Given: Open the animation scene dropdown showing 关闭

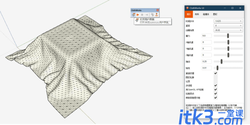Looking at the screenshot, I should click(x=228, y=30).
